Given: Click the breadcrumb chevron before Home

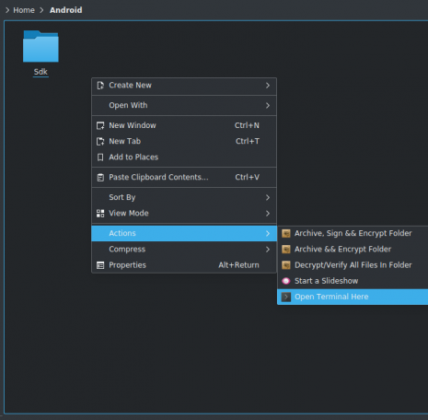Looking at the screenshot, I should [7, 10].
